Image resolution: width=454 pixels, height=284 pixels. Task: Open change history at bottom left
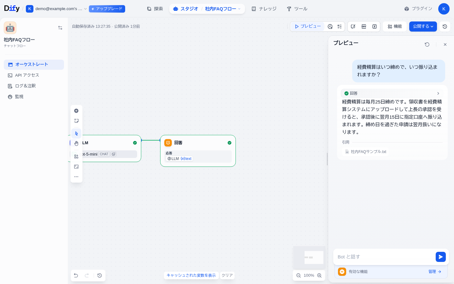(x=100, y=275)
